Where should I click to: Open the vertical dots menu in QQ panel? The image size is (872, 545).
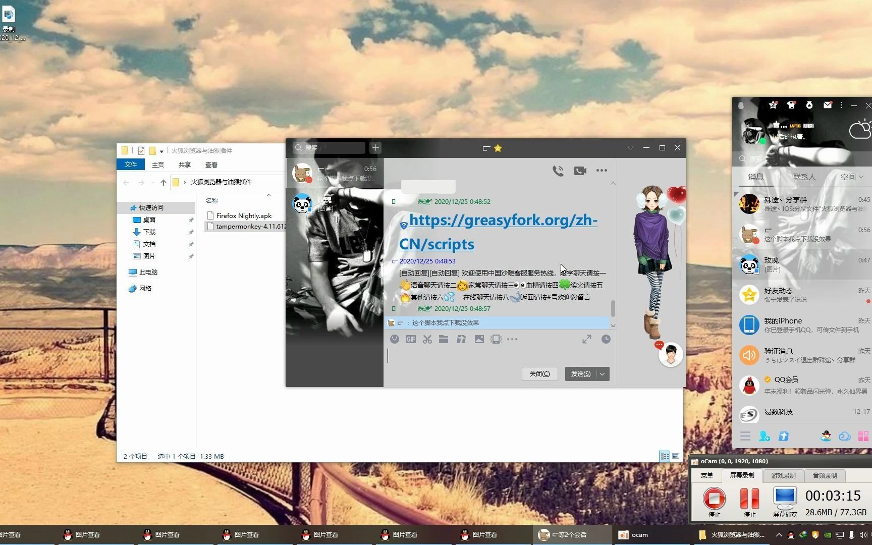point(841,105)
